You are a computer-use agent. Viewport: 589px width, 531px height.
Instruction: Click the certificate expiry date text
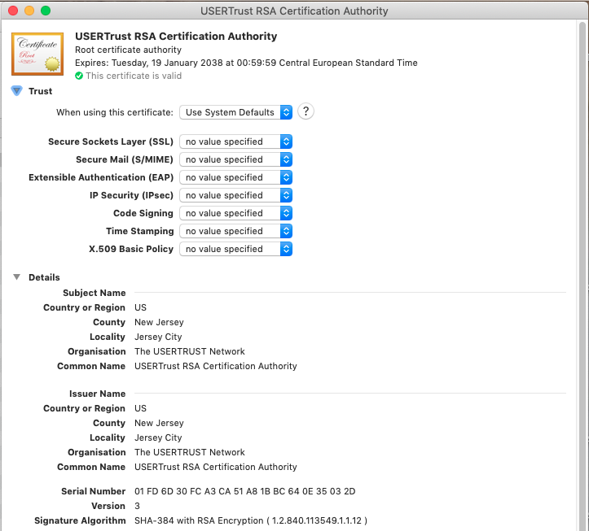[x=246, y=63]
